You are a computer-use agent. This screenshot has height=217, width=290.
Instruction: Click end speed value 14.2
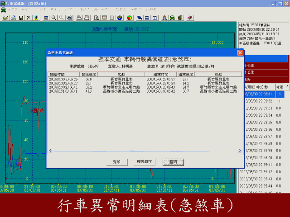click(x=186, y=83)
